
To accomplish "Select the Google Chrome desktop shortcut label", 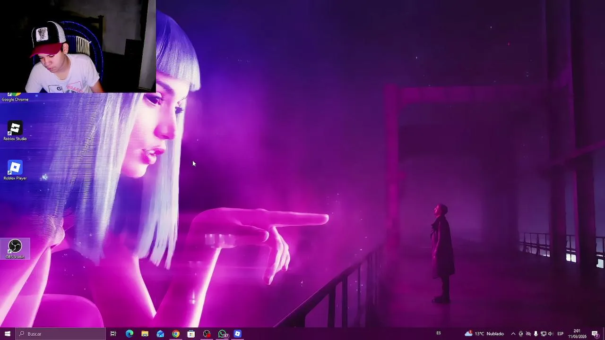I will click(15, 99).
